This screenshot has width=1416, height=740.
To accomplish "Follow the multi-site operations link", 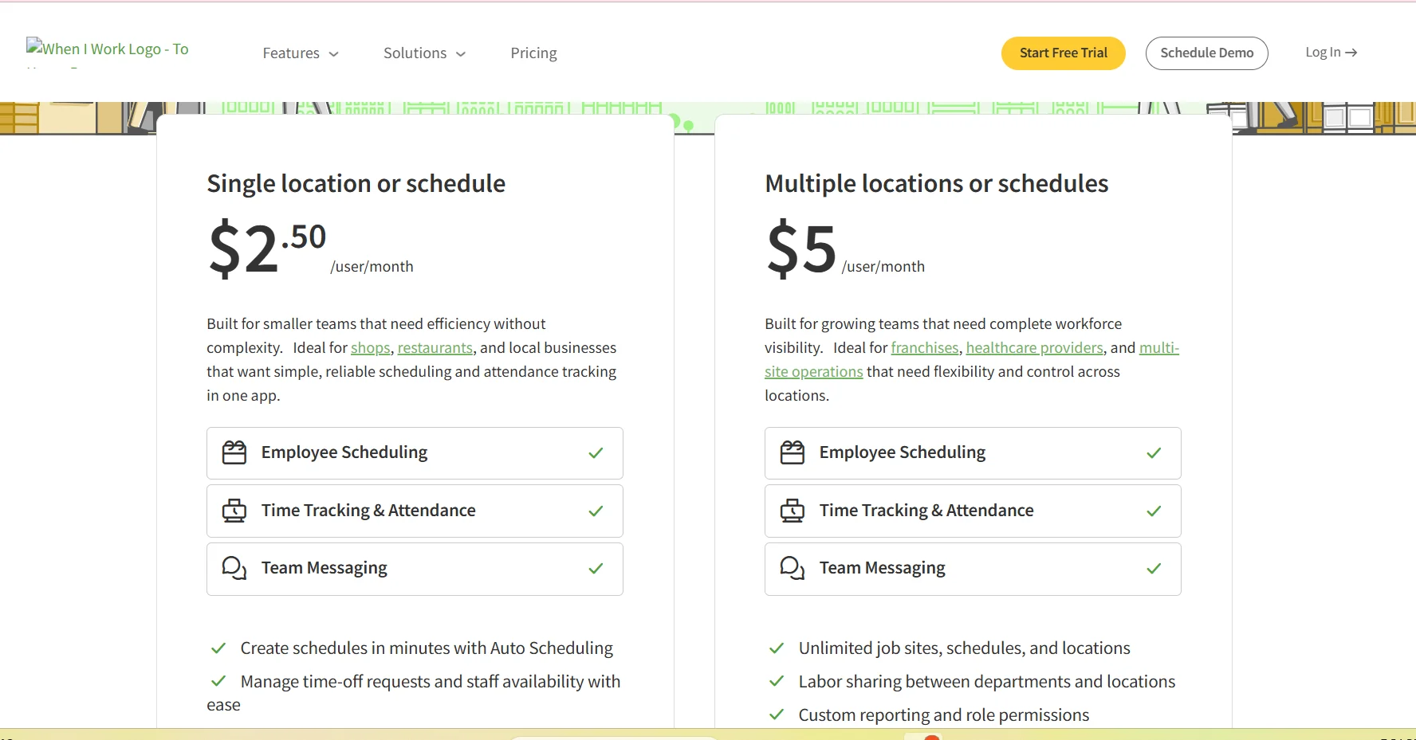I will click(813, 372).
